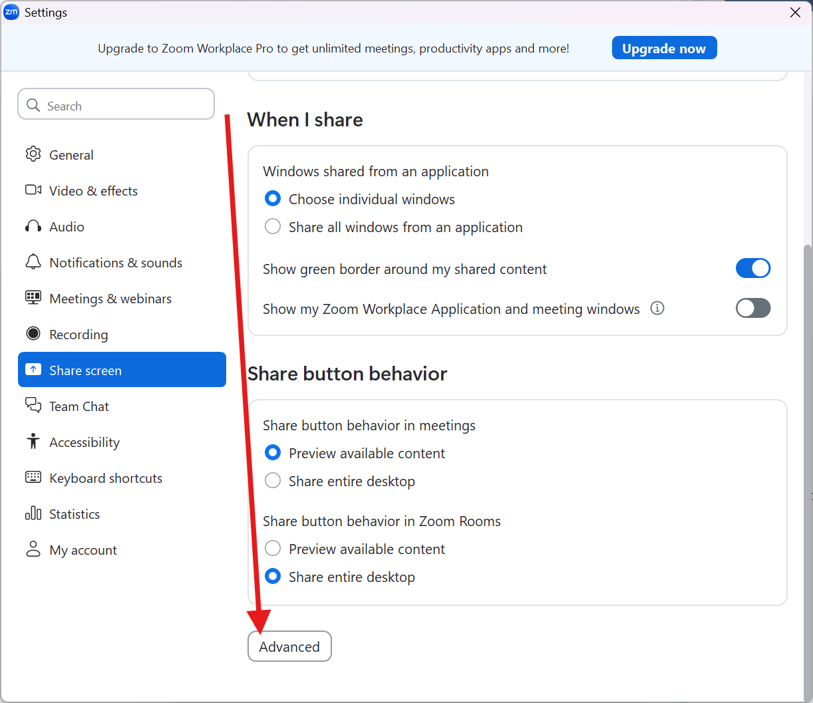The height and width of the screenshot is (703, 813).
Task: Select Share entire desktop in meetings
Action: [273, 481]
